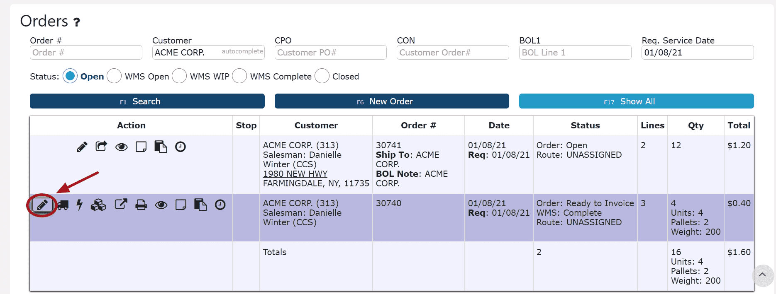Click the Order # input field
Viewport: 776px width, 294px height.
pos(86,53)
